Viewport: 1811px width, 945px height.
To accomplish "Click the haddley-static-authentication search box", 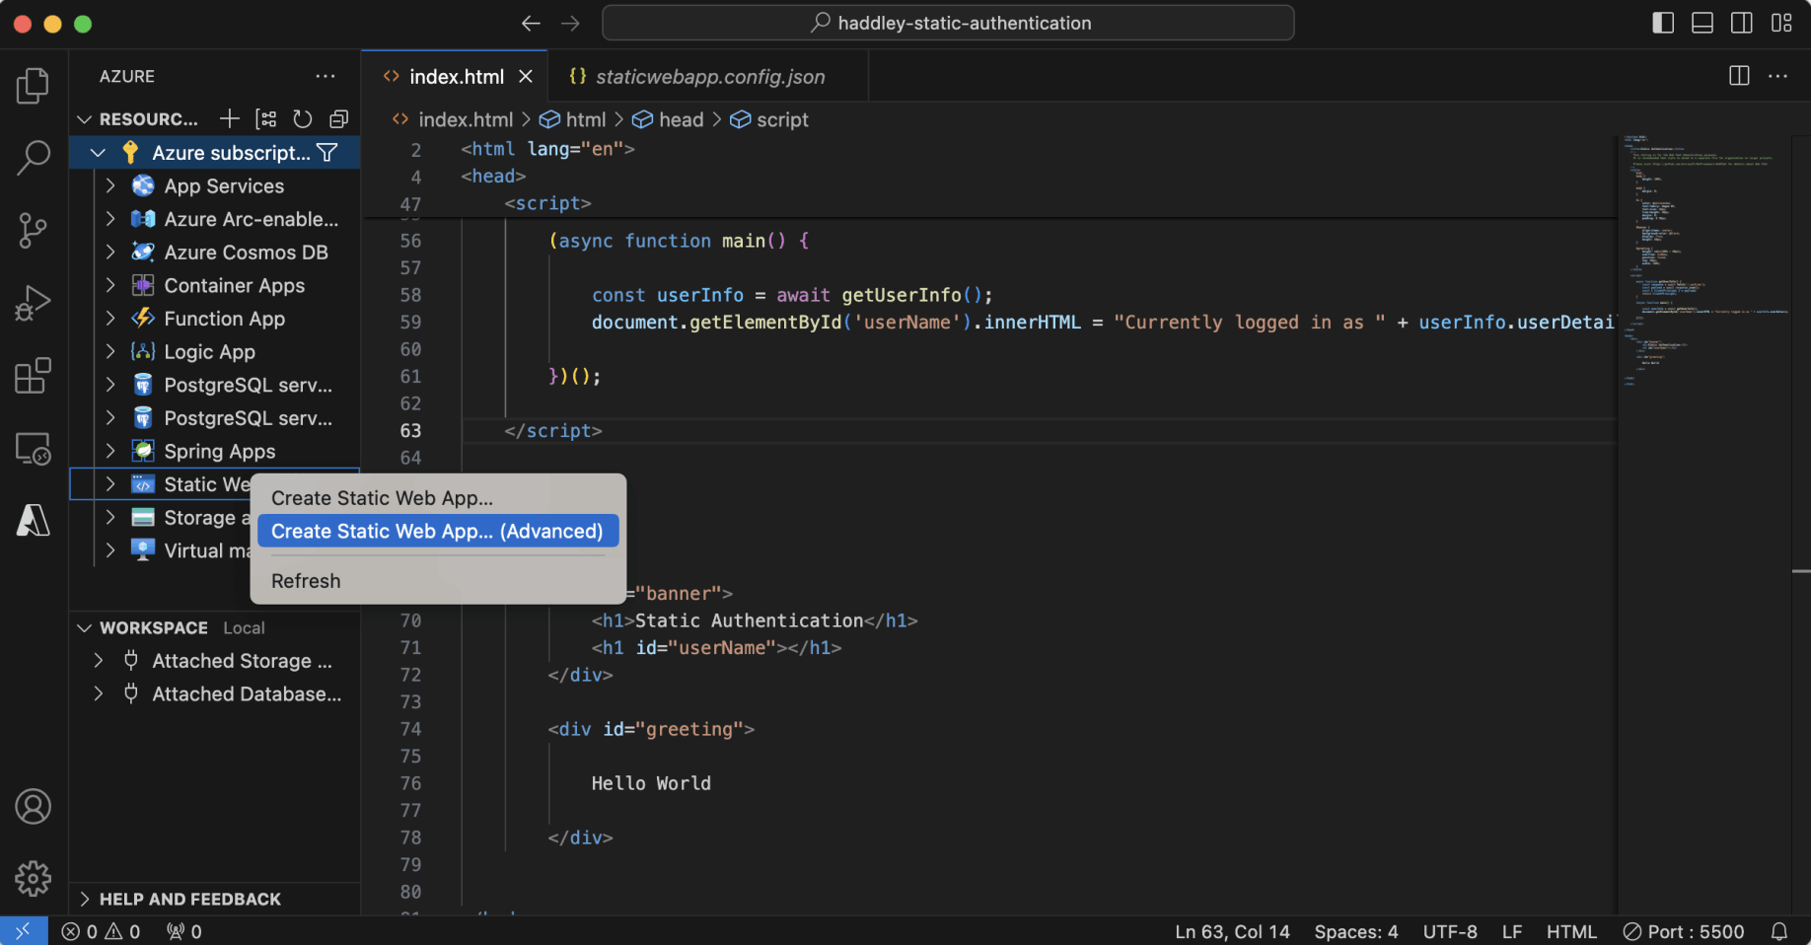I will point(948,23).
